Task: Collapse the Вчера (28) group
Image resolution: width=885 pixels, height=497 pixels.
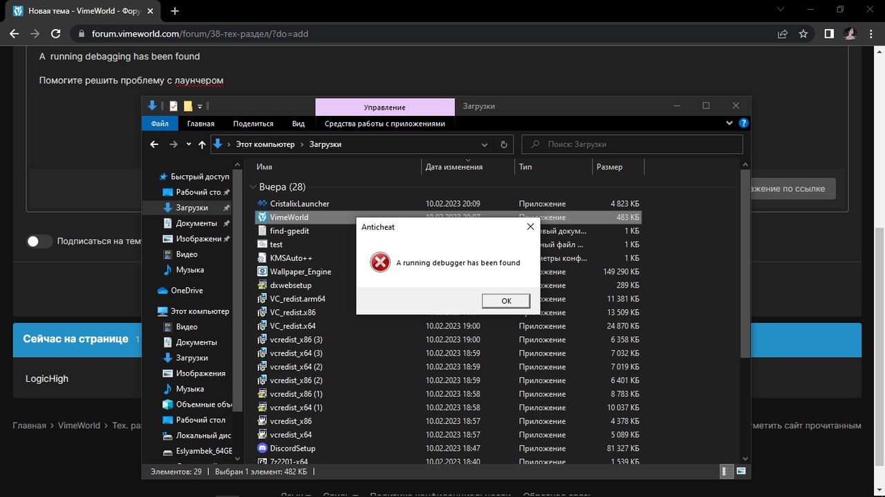Action: point(253,187)
